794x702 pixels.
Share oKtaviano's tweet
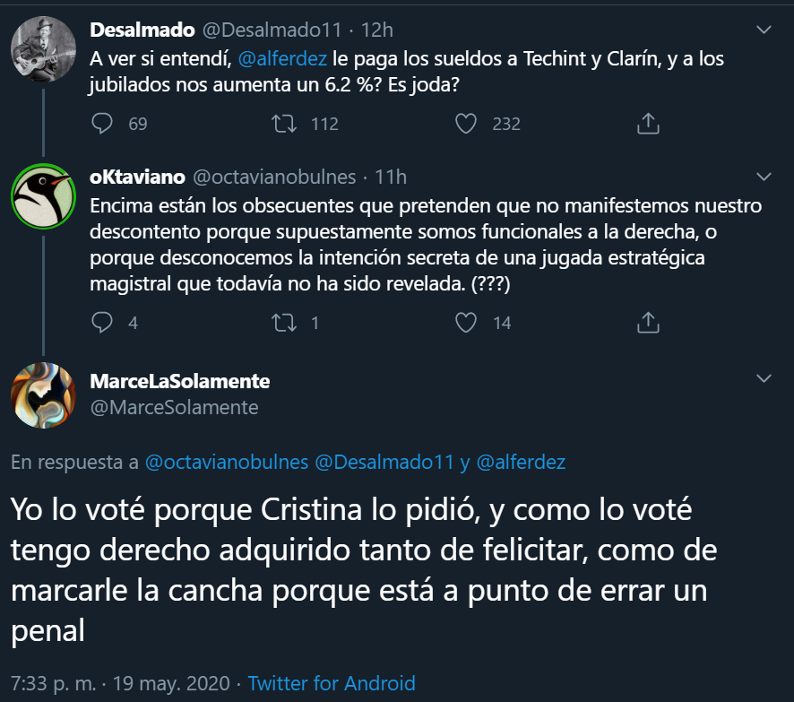(648, 322)
